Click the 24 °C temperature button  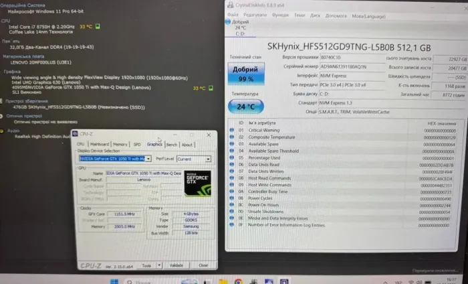[245, 106]
